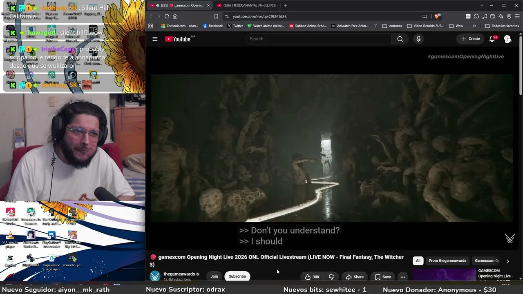Open Trails in the Sky desktop shortcut
Screen dimensions: 523x294
pos(72,240)
